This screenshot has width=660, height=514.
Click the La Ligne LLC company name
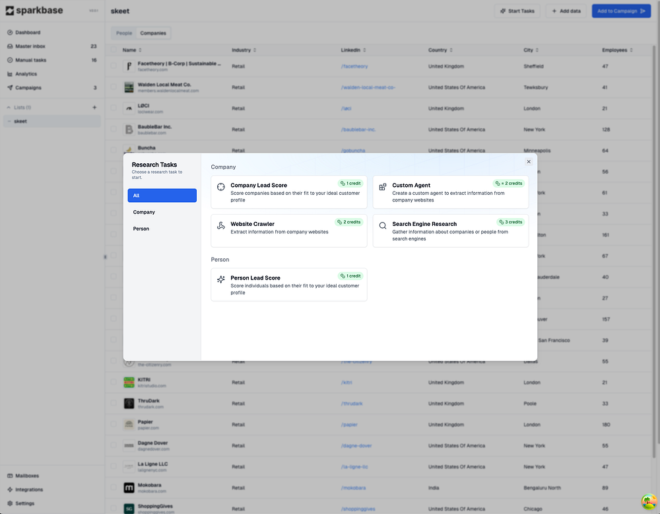point(153,464)
